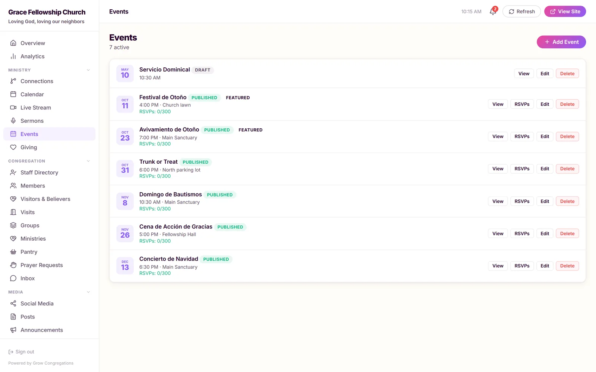Open Posts in the sidebar
This screenshot has width=596, height=372.
point(49,317)
